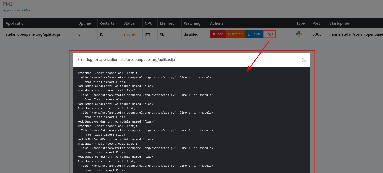This screenshot has width=383, height=173.
Task: Select the Startup file column header
Action: (355, 23)
